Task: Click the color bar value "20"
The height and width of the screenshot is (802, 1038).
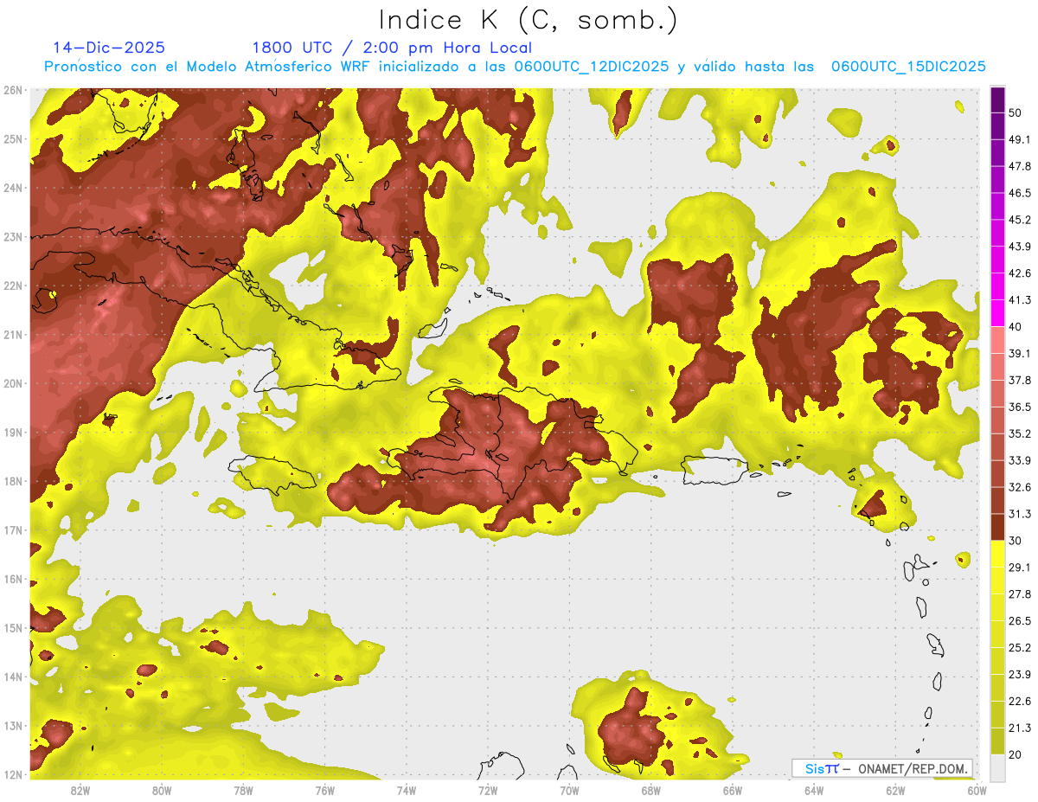Action: [1015, 754]
